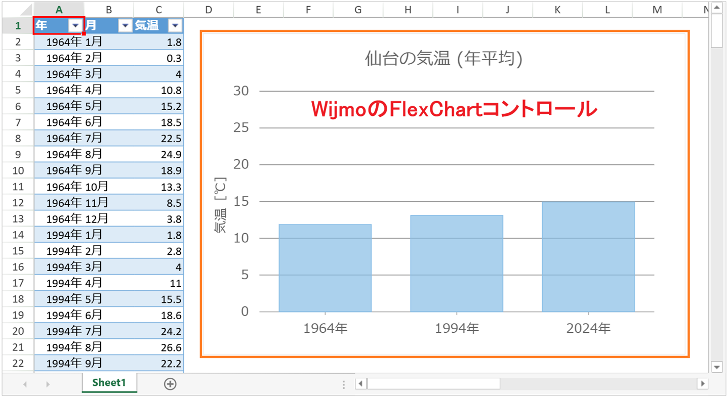Click the horizontal scrollbar right arrow
The image size is (728, 398).
702,384
